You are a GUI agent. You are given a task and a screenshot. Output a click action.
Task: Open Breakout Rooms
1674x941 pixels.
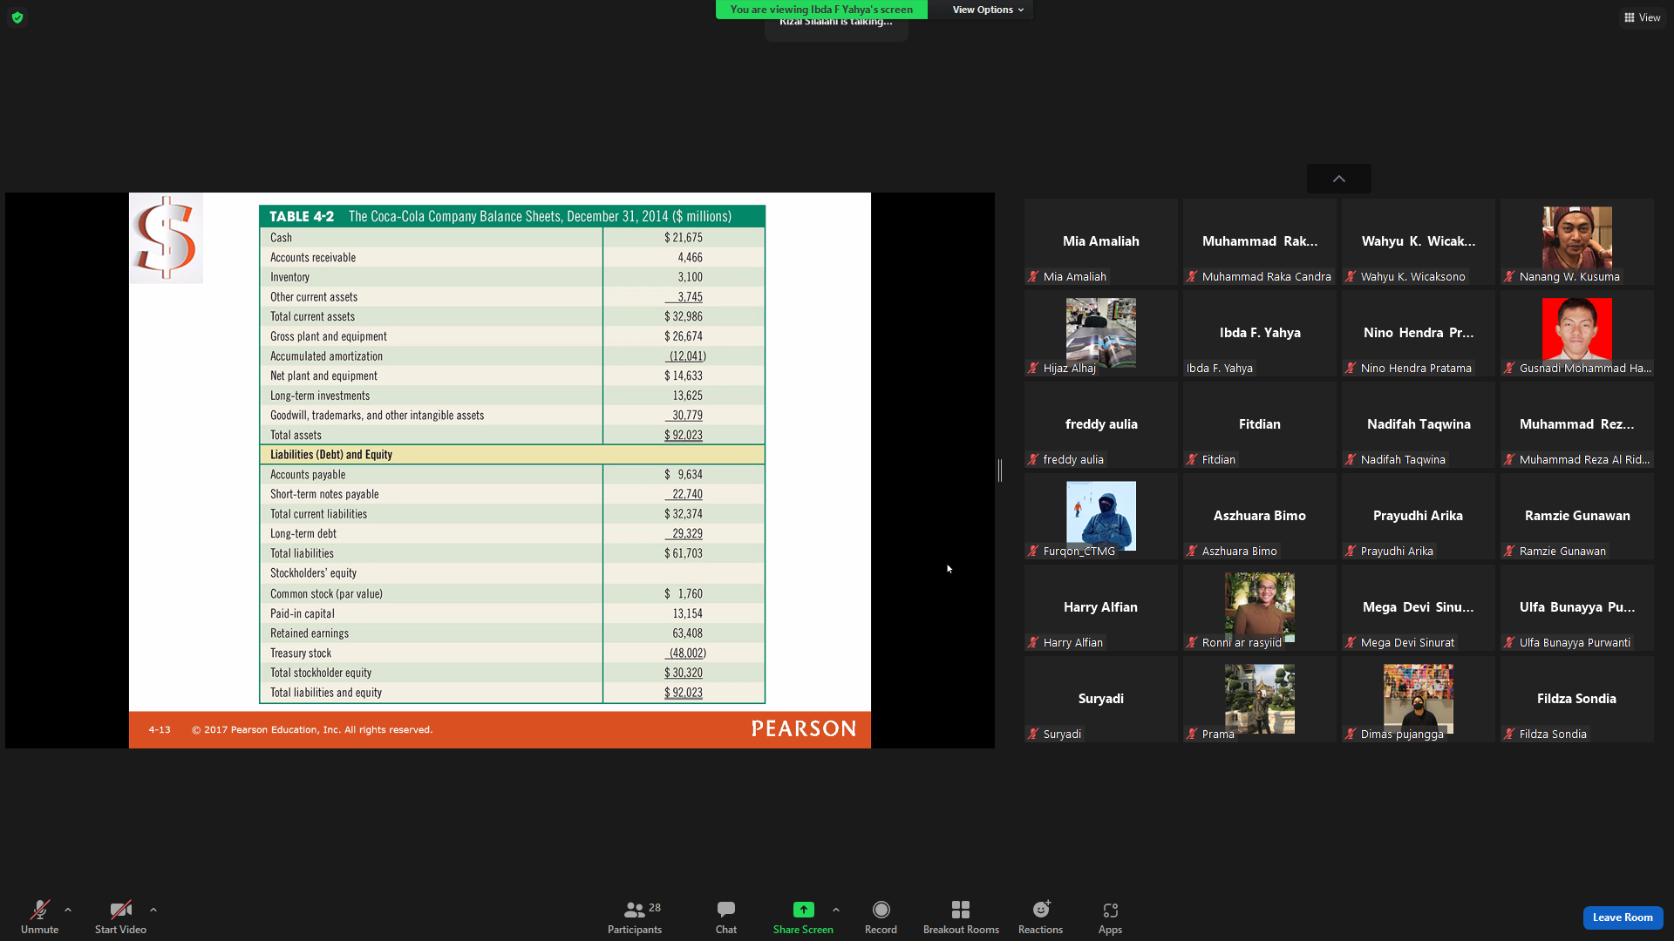961,917
